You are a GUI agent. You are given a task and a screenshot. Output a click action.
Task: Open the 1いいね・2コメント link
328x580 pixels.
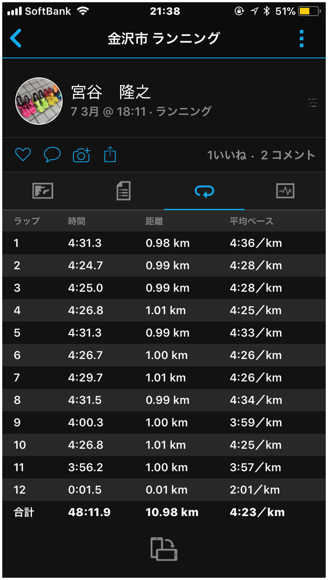click(x=261, y=155)
